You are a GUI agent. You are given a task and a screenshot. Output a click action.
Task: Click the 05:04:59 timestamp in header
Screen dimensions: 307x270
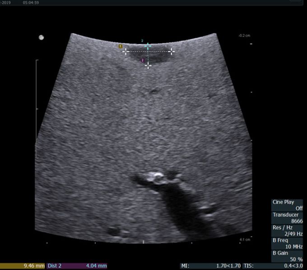click(31, 2)
